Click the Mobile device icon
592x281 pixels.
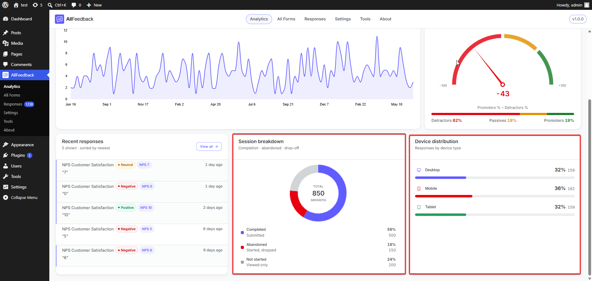tap(419, 188)
